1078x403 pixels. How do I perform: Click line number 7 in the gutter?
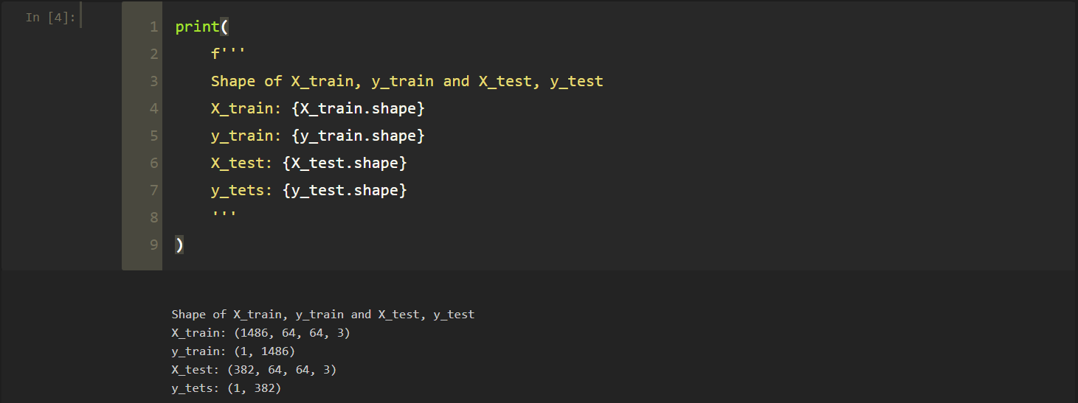[x=153, y=191]
